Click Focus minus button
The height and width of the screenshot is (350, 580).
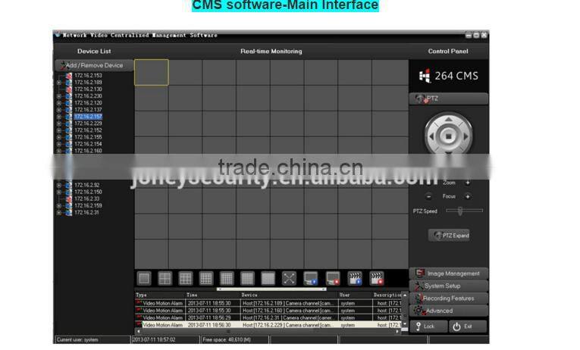(x=428, y=196)
